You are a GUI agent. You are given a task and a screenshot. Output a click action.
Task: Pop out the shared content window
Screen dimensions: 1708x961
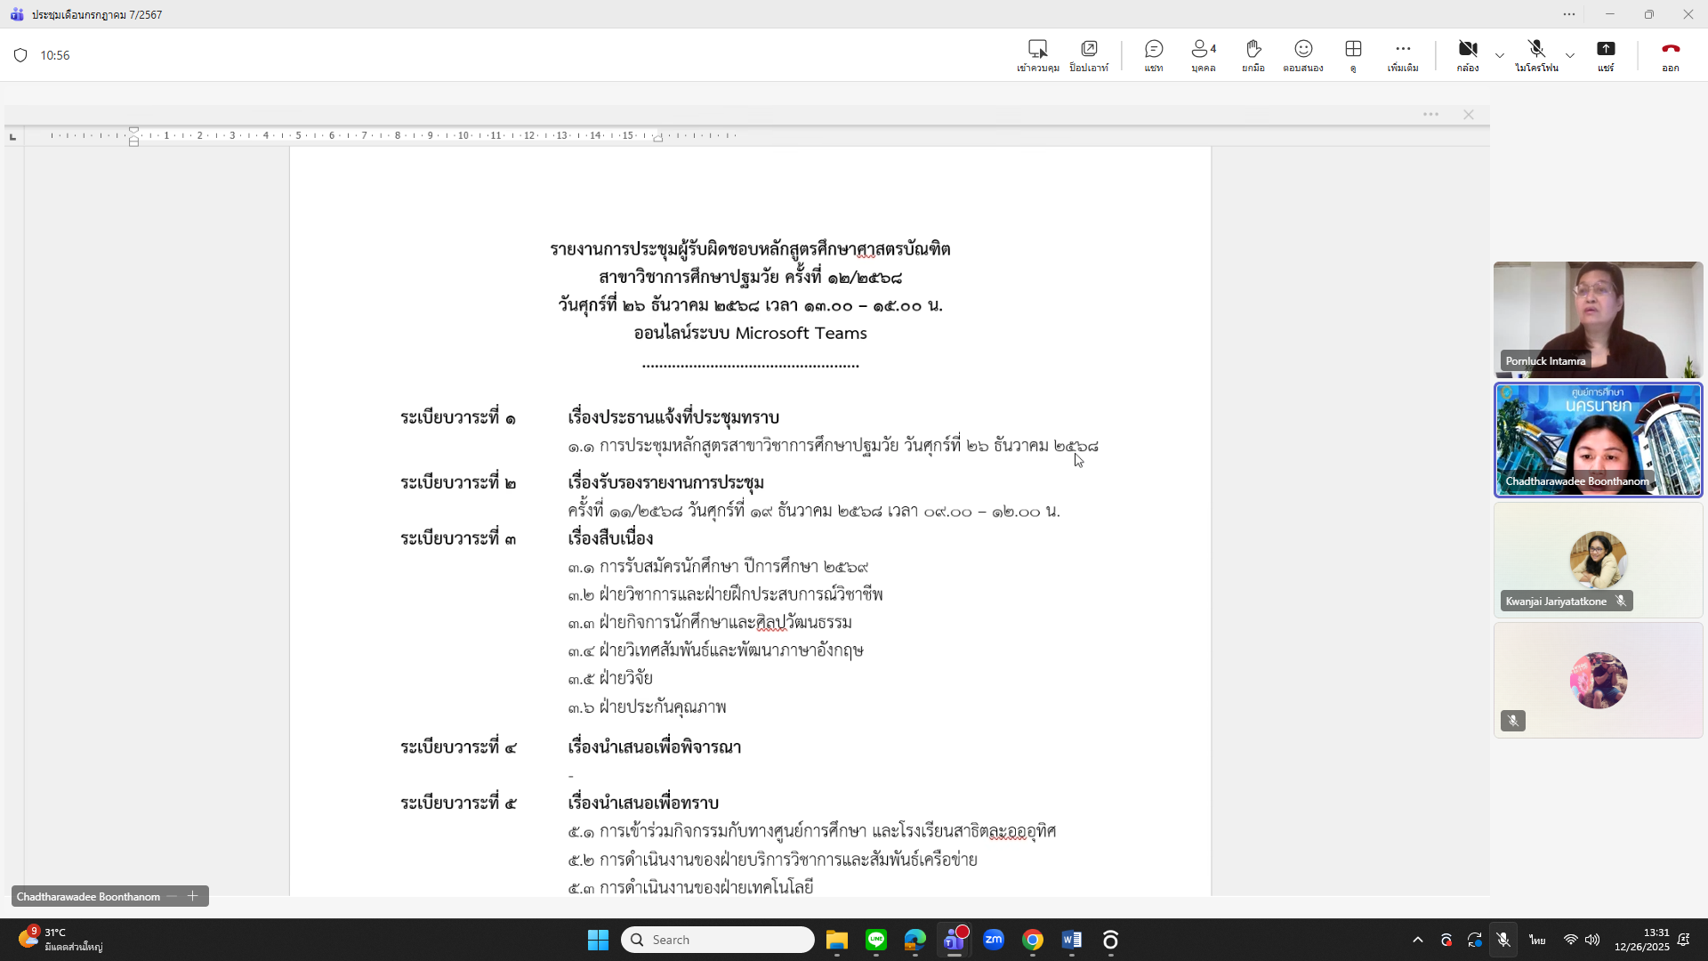[1089, 54]
